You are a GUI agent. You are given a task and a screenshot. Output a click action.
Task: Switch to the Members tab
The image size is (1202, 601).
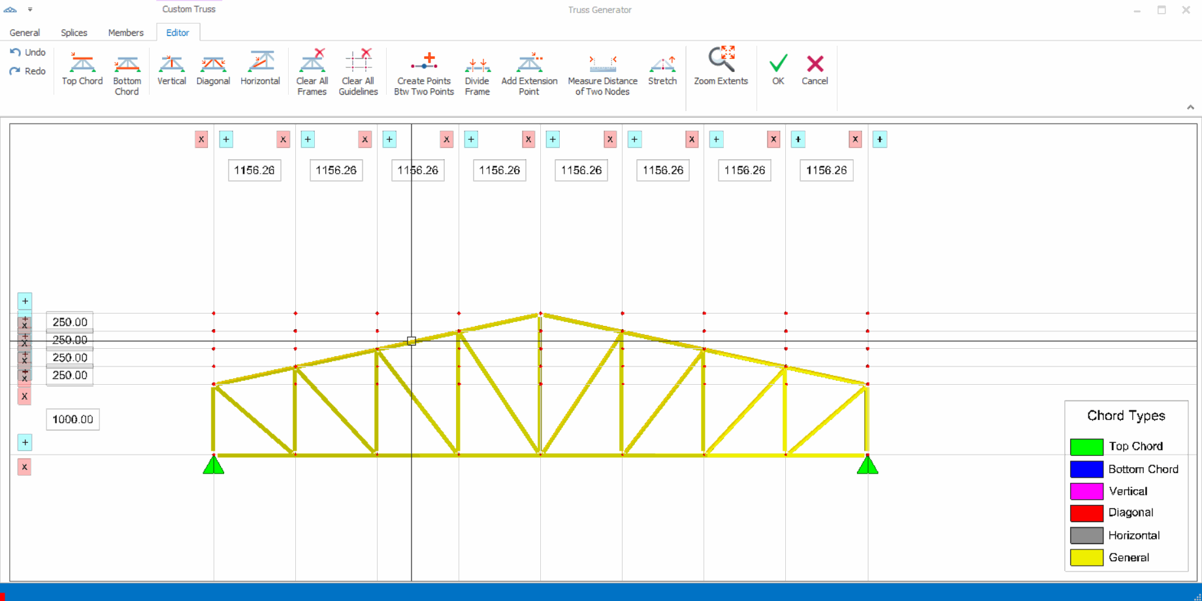[125, 33]
